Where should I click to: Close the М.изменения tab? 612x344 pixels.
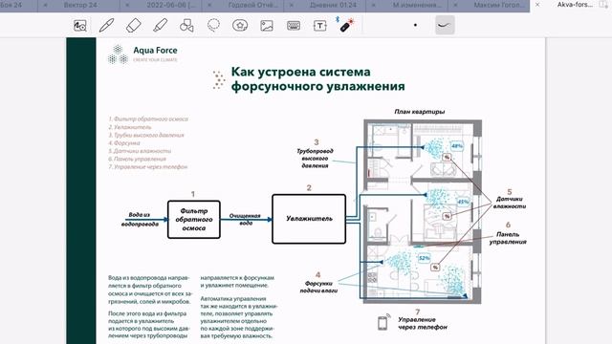374,5
